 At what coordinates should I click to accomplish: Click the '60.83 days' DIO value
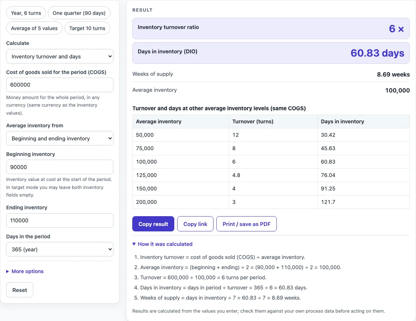(377, 53)
